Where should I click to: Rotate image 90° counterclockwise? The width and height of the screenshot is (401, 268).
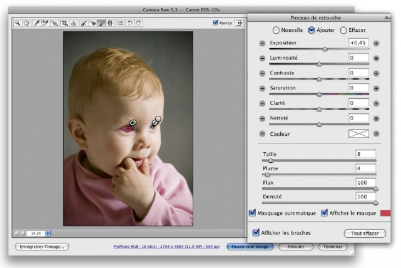[130, 23]
